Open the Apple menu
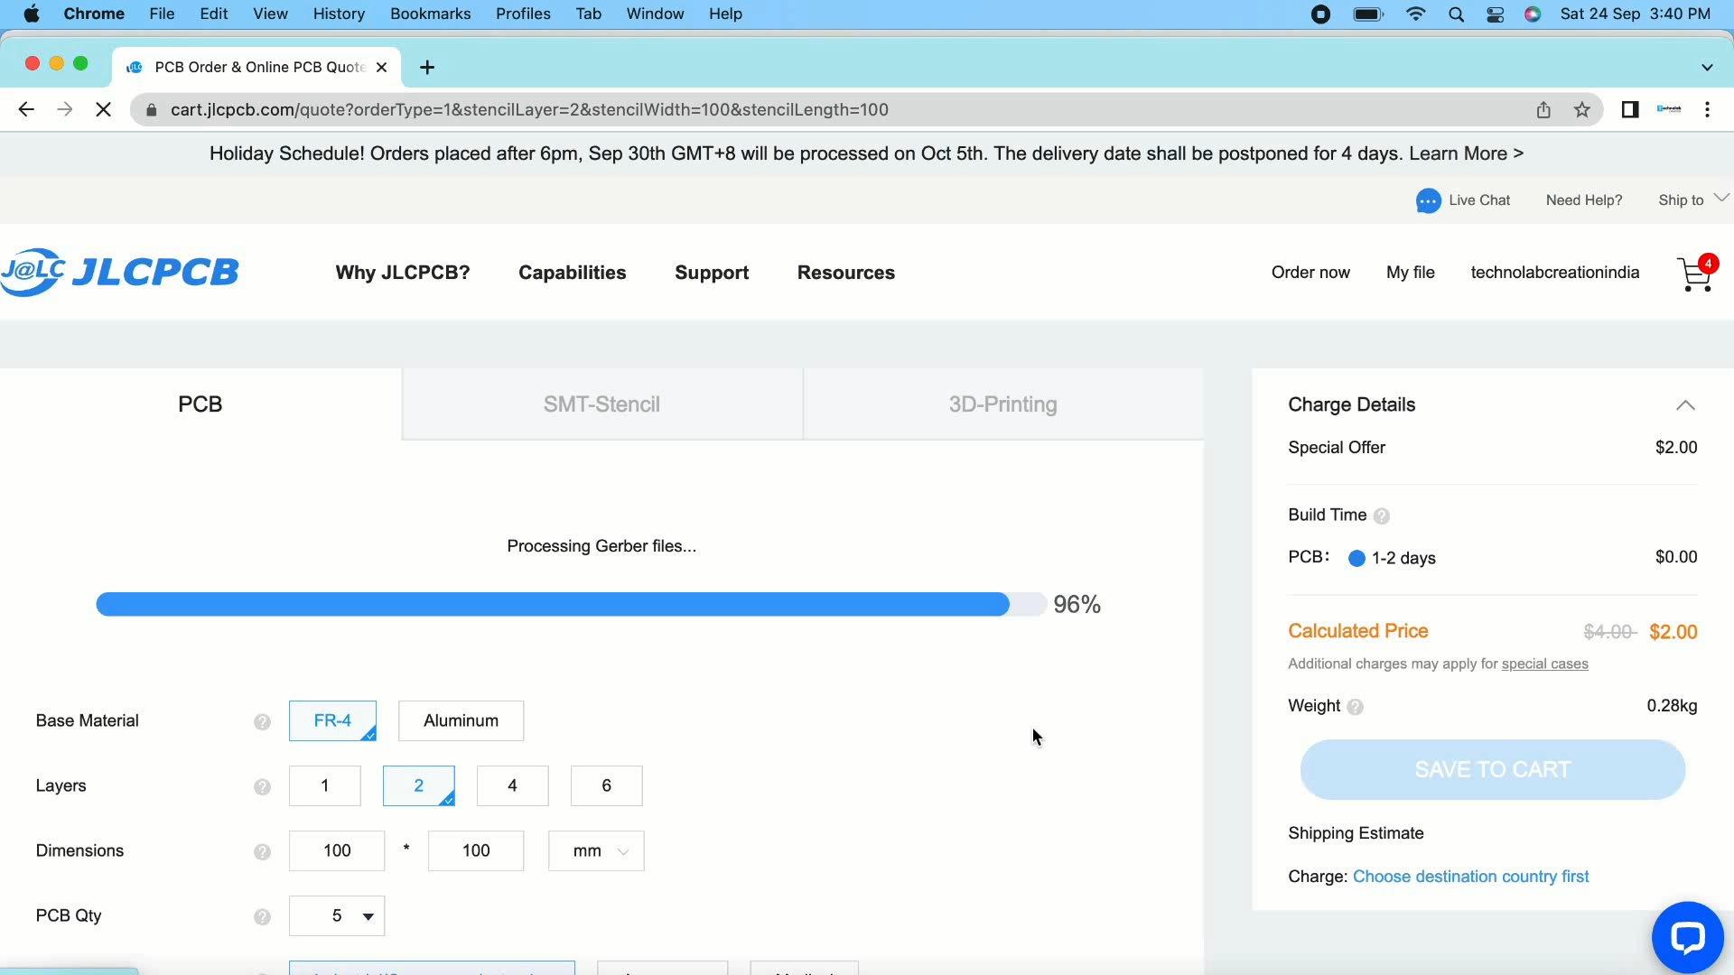 [31, 14]
